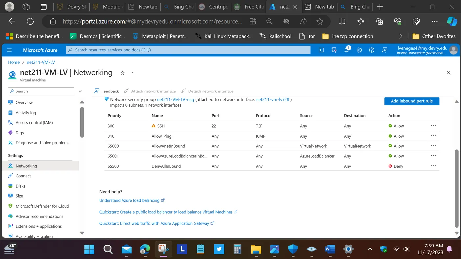461x259 pixels.
Task: Click the browser address bar URL
Action: pos(152,21)
